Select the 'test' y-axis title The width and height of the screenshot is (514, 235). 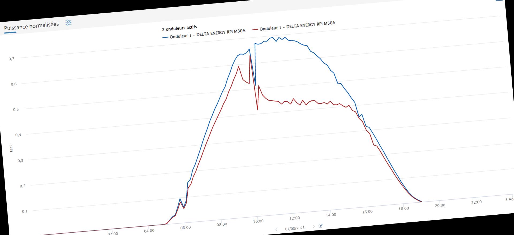tap(11, 149)
